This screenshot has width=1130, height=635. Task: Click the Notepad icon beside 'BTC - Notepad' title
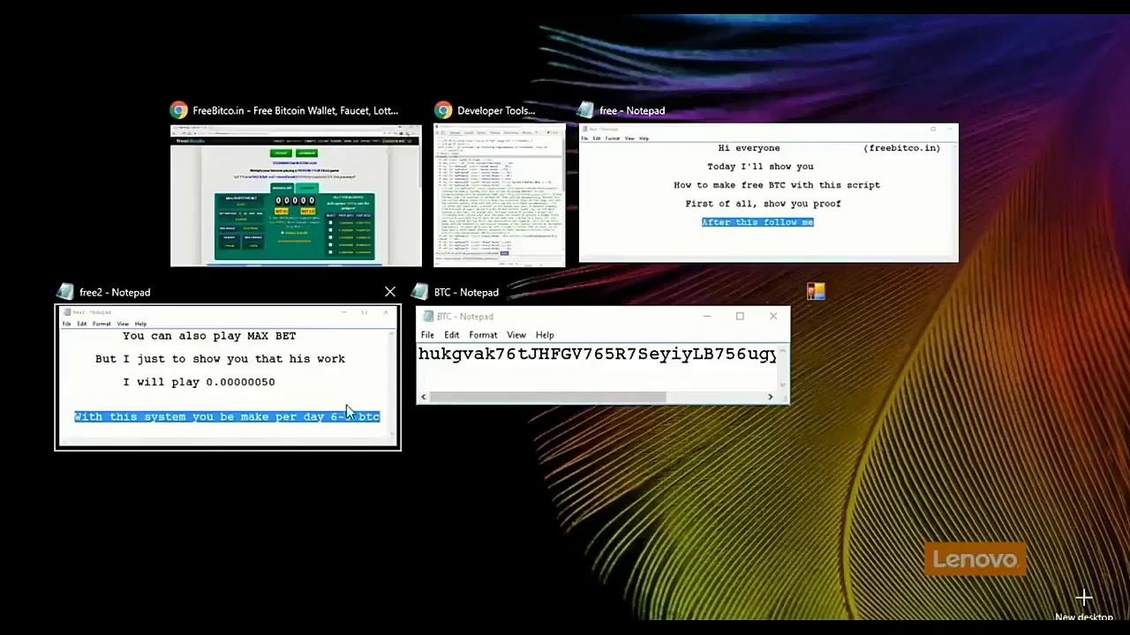pos(420,292)
